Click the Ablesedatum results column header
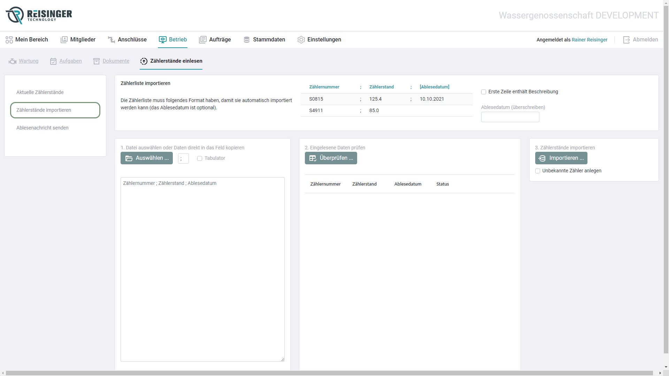 point(408,184)
